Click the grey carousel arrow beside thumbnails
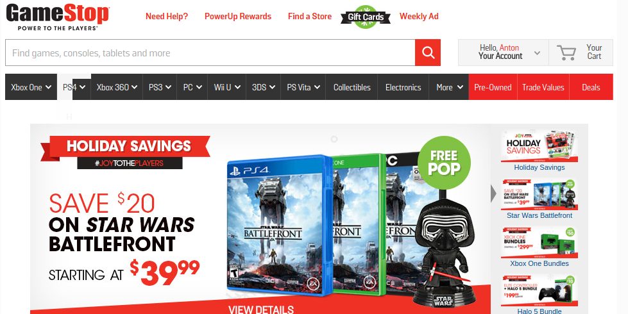628x314 pixels. click(x=494, y=194)
